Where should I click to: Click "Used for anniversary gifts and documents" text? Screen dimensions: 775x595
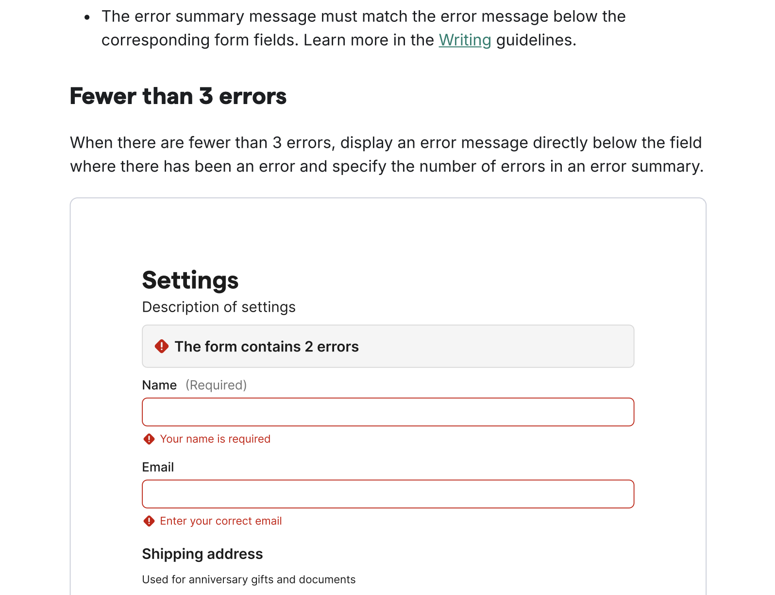pyautogui.click(x=249, y=579)
